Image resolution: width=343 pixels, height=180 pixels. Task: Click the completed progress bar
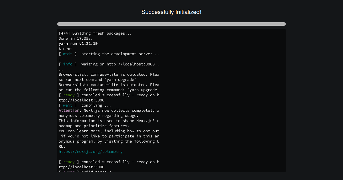click(x=171, y=24)
